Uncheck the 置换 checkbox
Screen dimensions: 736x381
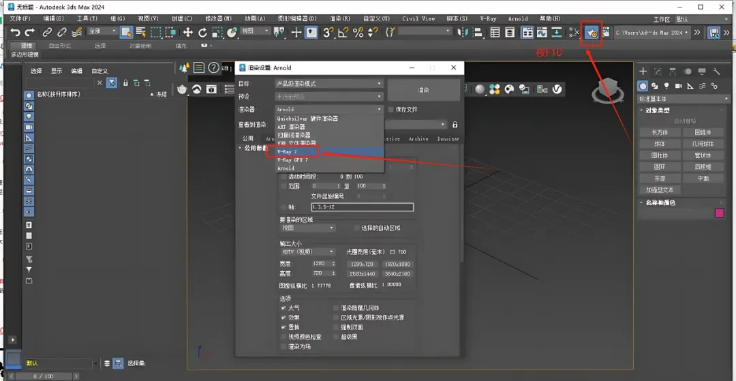tap(283, 327)
